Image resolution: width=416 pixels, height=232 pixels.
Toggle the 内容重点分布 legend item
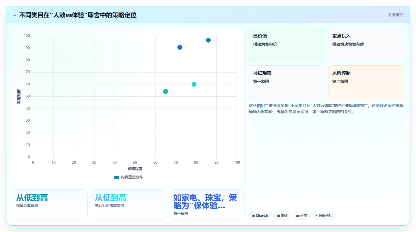pyautogui.click(x=128, y=177)
